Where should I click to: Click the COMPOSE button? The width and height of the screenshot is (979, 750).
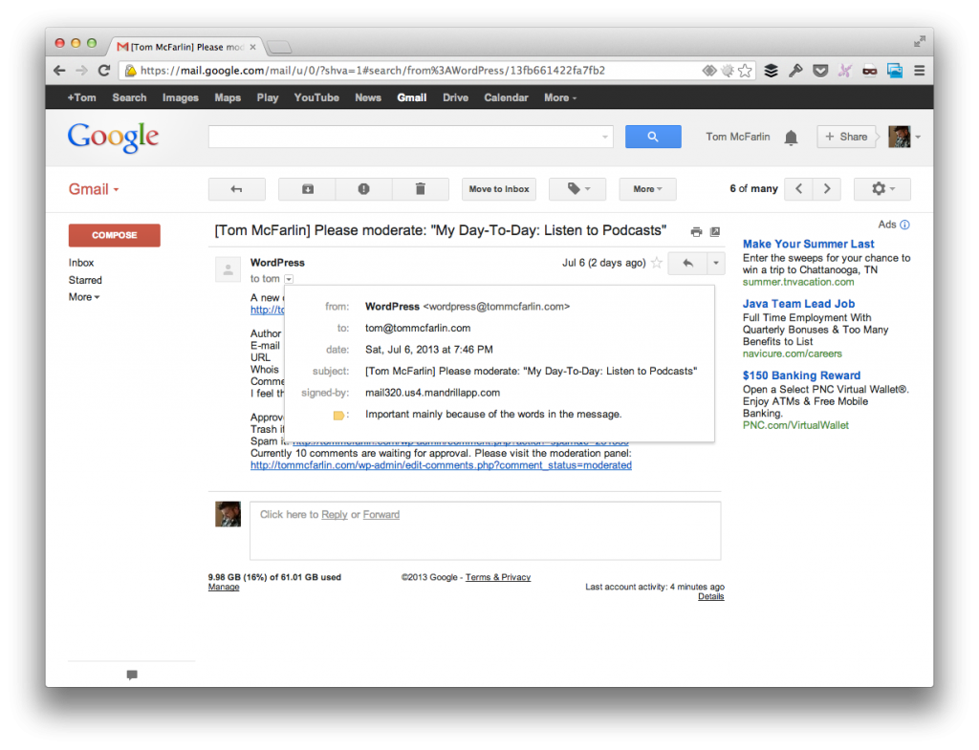[x=114, y=235]
